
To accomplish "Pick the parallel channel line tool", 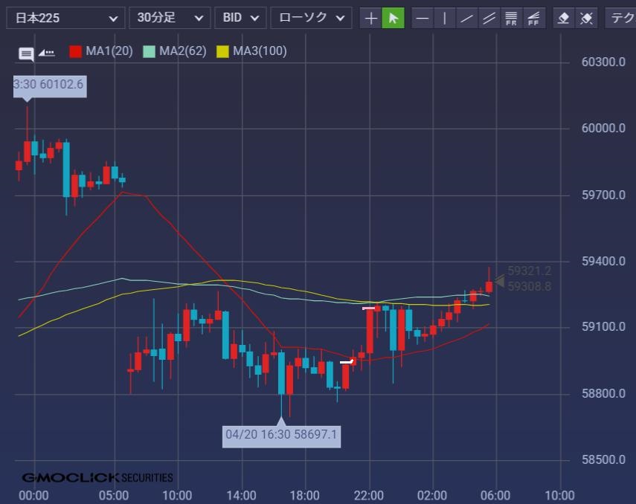I will 489,18.
